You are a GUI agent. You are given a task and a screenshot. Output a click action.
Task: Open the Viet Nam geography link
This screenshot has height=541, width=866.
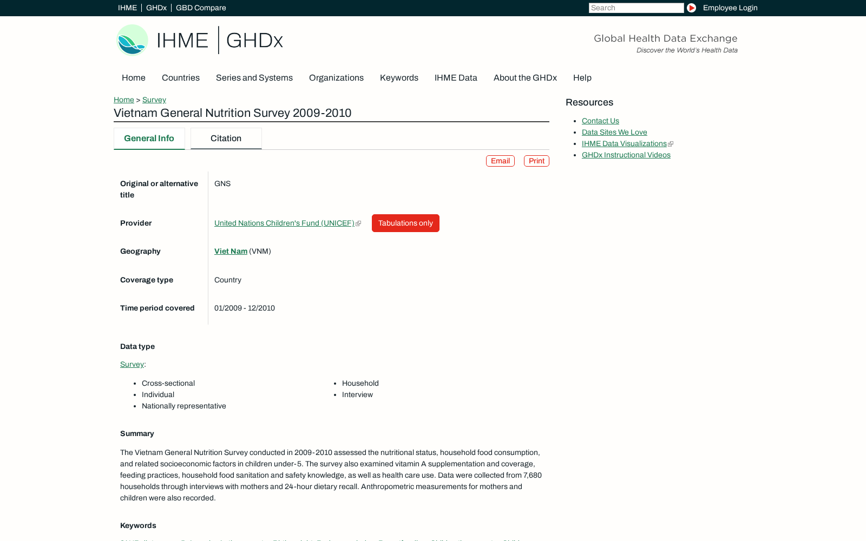pyautogui.click(x=231, y=251)
